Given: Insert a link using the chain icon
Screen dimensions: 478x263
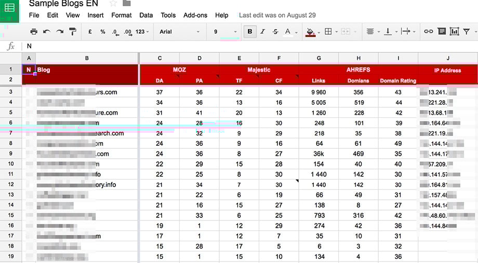Looking at the screenshot, I should pos(428,32).
